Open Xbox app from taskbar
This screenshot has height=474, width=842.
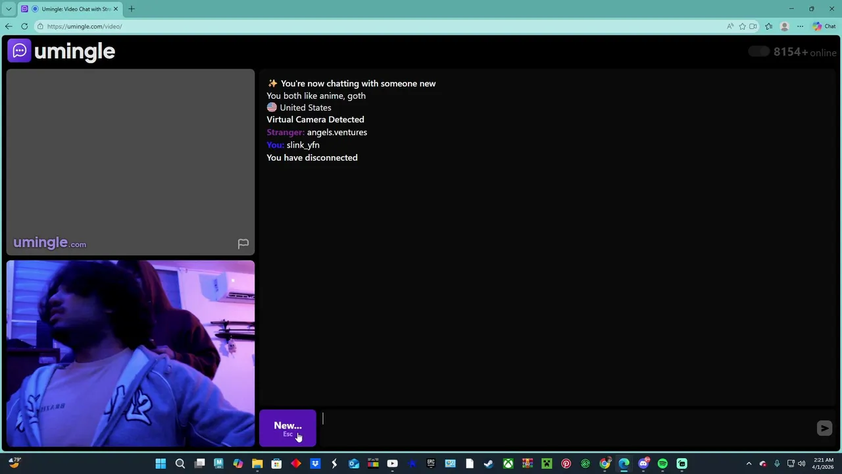[x=508, y=463]
